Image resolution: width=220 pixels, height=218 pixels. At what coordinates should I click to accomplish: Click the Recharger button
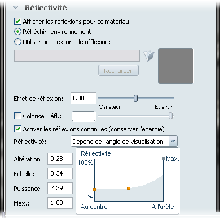pos(118,71)
